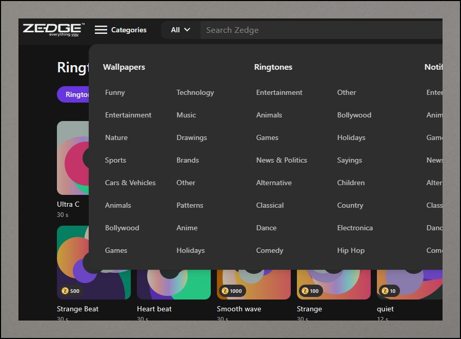Select Animals under Wallpapers
Viewport: 461px width, 339px height.
pos(118,205)
